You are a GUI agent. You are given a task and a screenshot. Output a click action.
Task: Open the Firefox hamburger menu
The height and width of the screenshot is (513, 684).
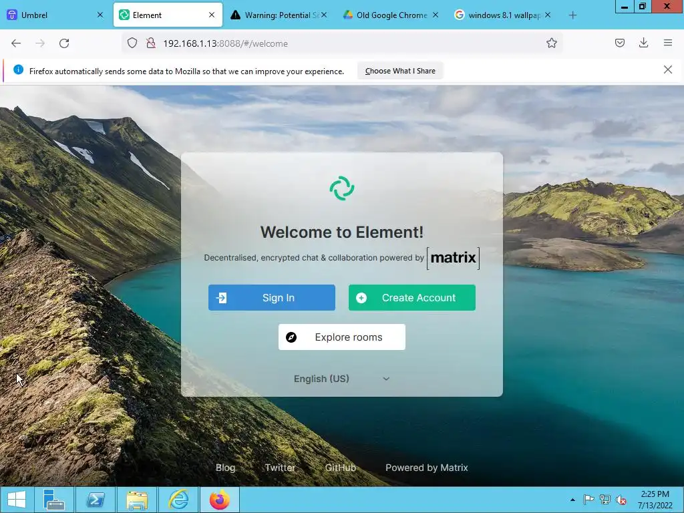(668, 43)
